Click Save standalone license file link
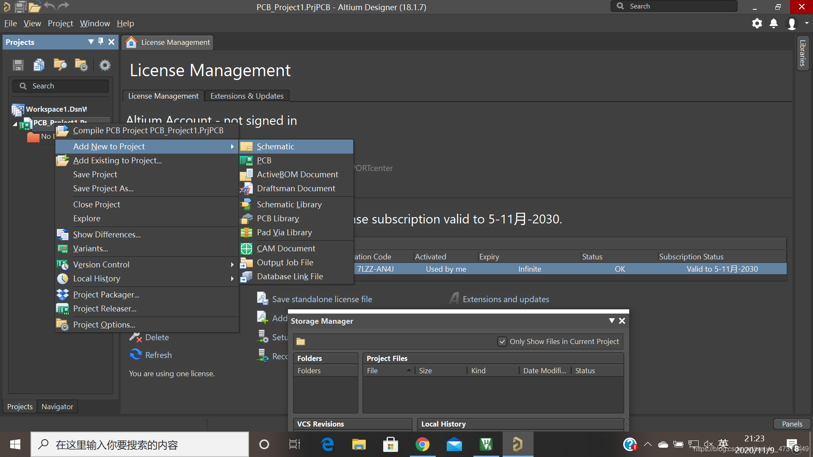 (322, 299)
